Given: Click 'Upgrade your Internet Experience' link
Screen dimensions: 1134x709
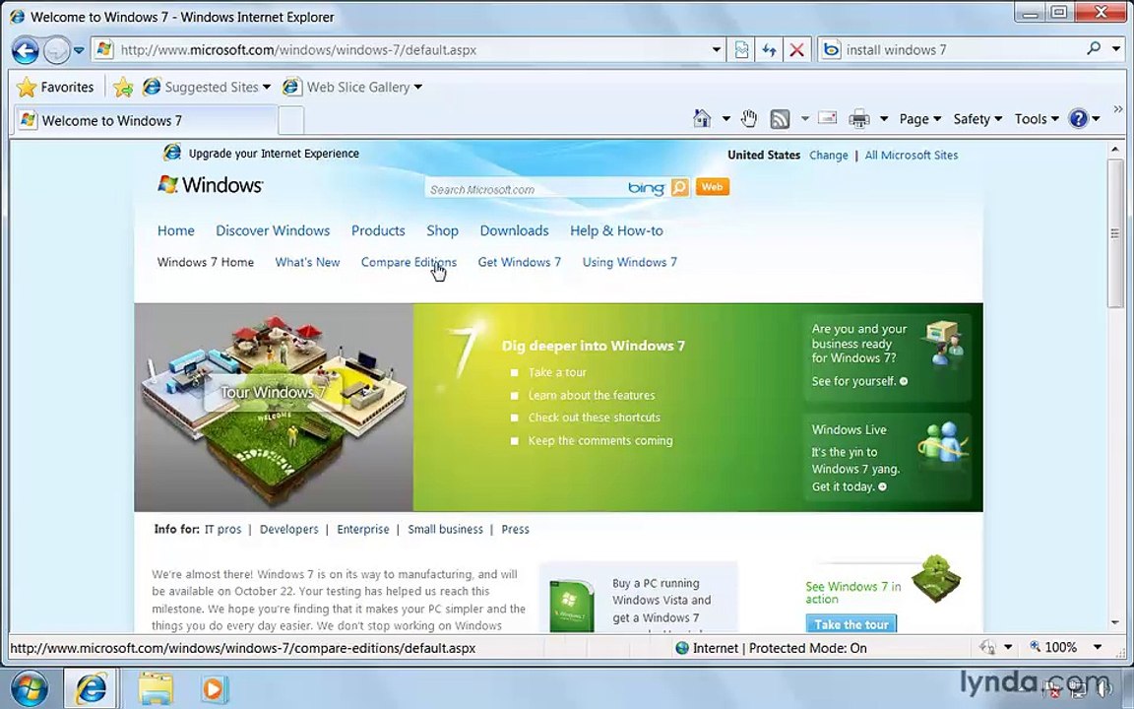Looking at the screenshot, I should pos(274,154).
